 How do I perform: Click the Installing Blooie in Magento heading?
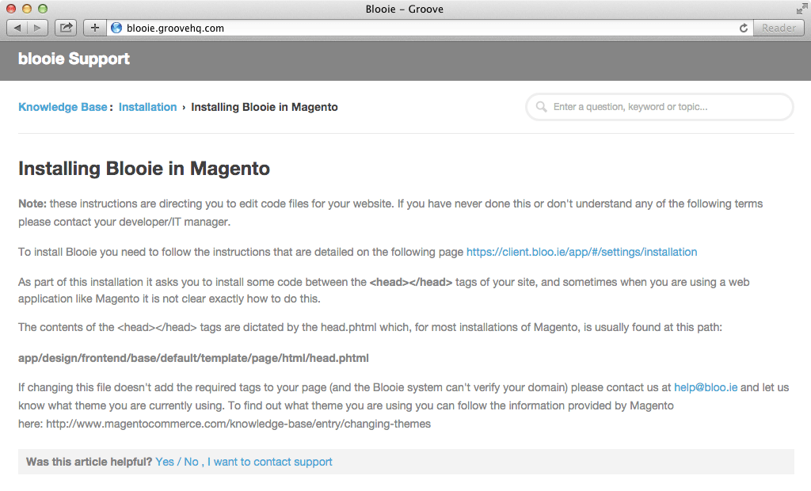tap(144, 169)
